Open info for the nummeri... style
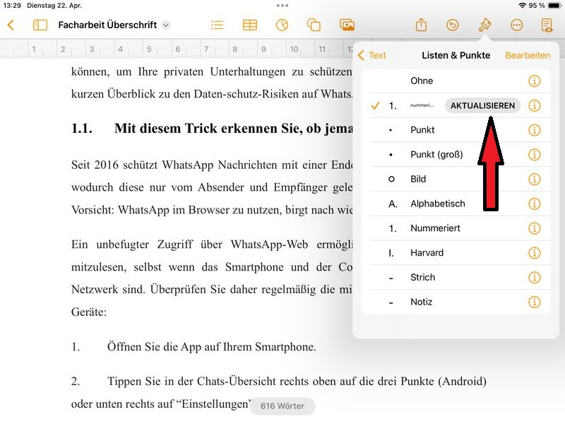The image size is (565, 424). click(x=534, y=105)
